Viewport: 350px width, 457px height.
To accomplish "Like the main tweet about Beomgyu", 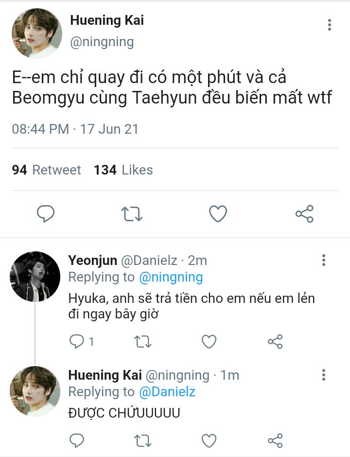I will [218, 214].
